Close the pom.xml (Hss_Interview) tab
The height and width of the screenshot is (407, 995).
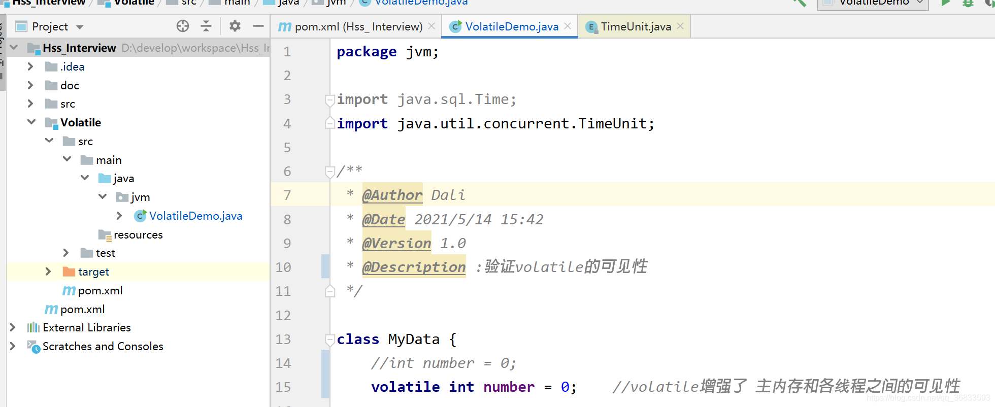point(432,26)
